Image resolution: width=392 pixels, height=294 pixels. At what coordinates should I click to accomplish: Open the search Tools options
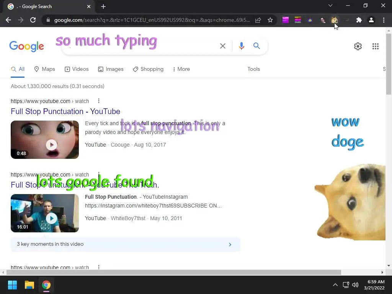point(253,69)
